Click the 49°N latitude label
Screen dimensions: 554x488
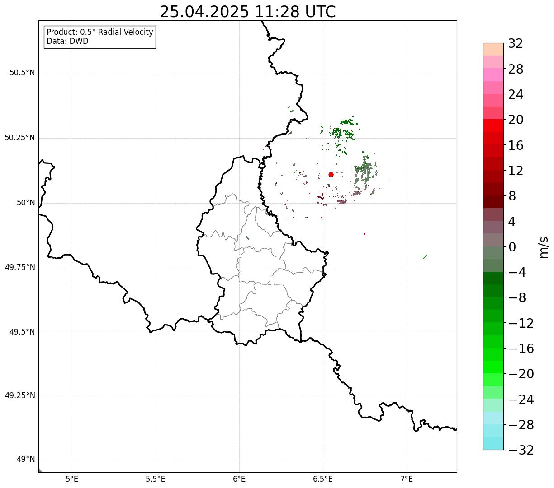26,460
